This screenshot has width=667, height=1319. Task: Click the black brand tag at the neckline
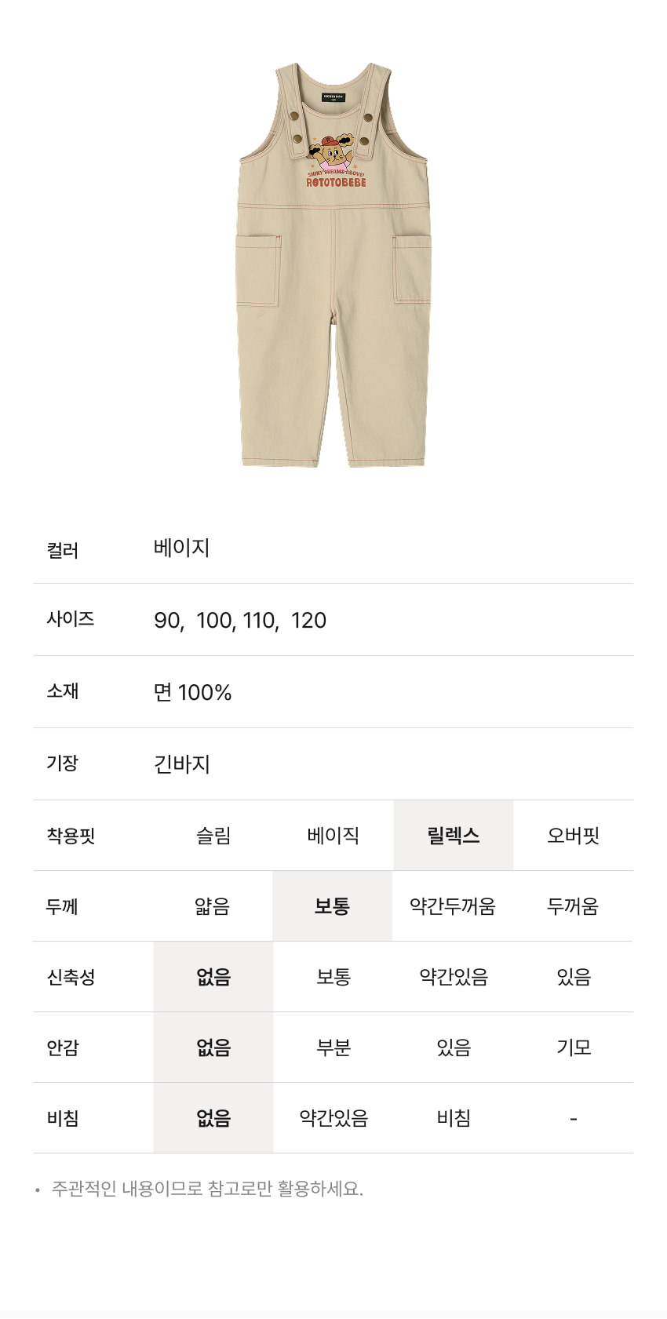[333, 97]
